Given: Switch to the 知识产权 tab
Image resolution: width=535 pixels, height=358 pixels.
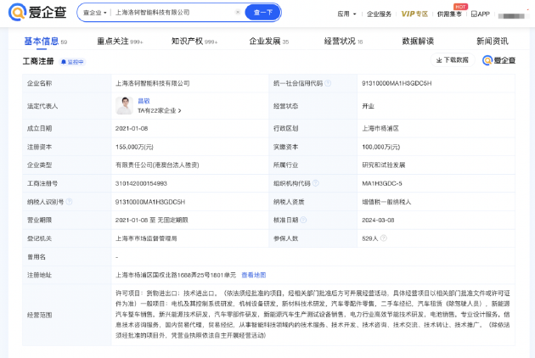Looking at the screenshot, I should point(194,42).
